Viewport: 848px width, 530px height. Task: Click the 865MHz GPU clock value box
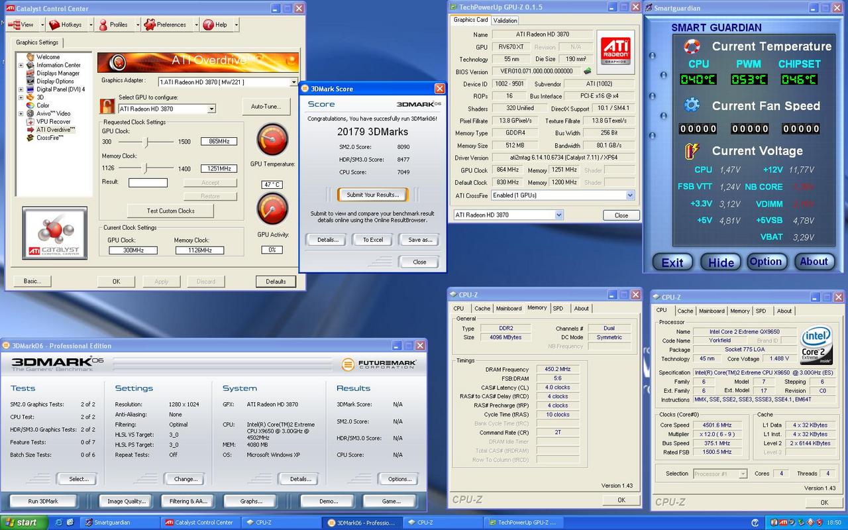pos(219,142)
